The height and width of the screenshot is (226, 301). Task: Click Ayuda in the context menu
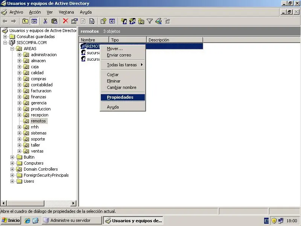123,107
